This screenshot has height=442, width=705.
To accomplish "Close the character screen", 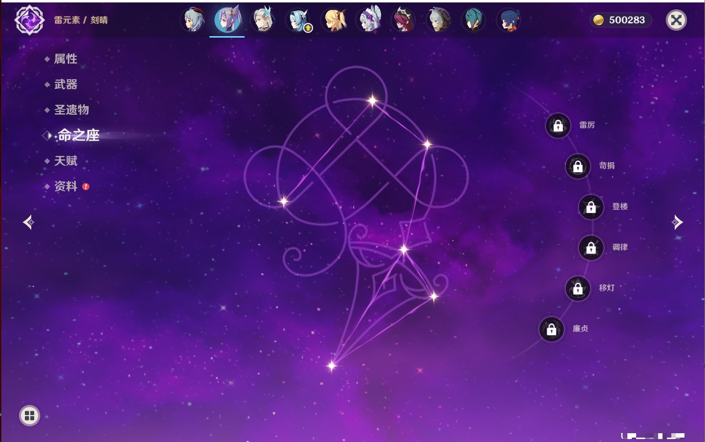I will pos(676,20).
